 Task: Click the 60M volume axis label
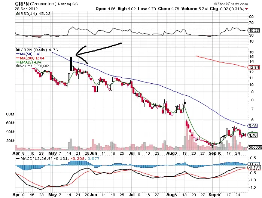pos(10,123)
